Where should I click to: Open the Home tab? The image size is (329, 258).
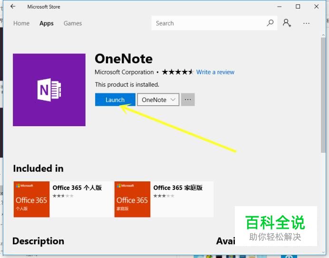pyautogui.click(x=21, y=23)
